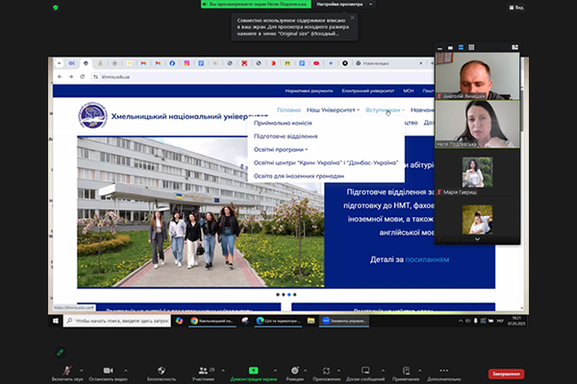Open Facebook tab in shared browser

172,63
